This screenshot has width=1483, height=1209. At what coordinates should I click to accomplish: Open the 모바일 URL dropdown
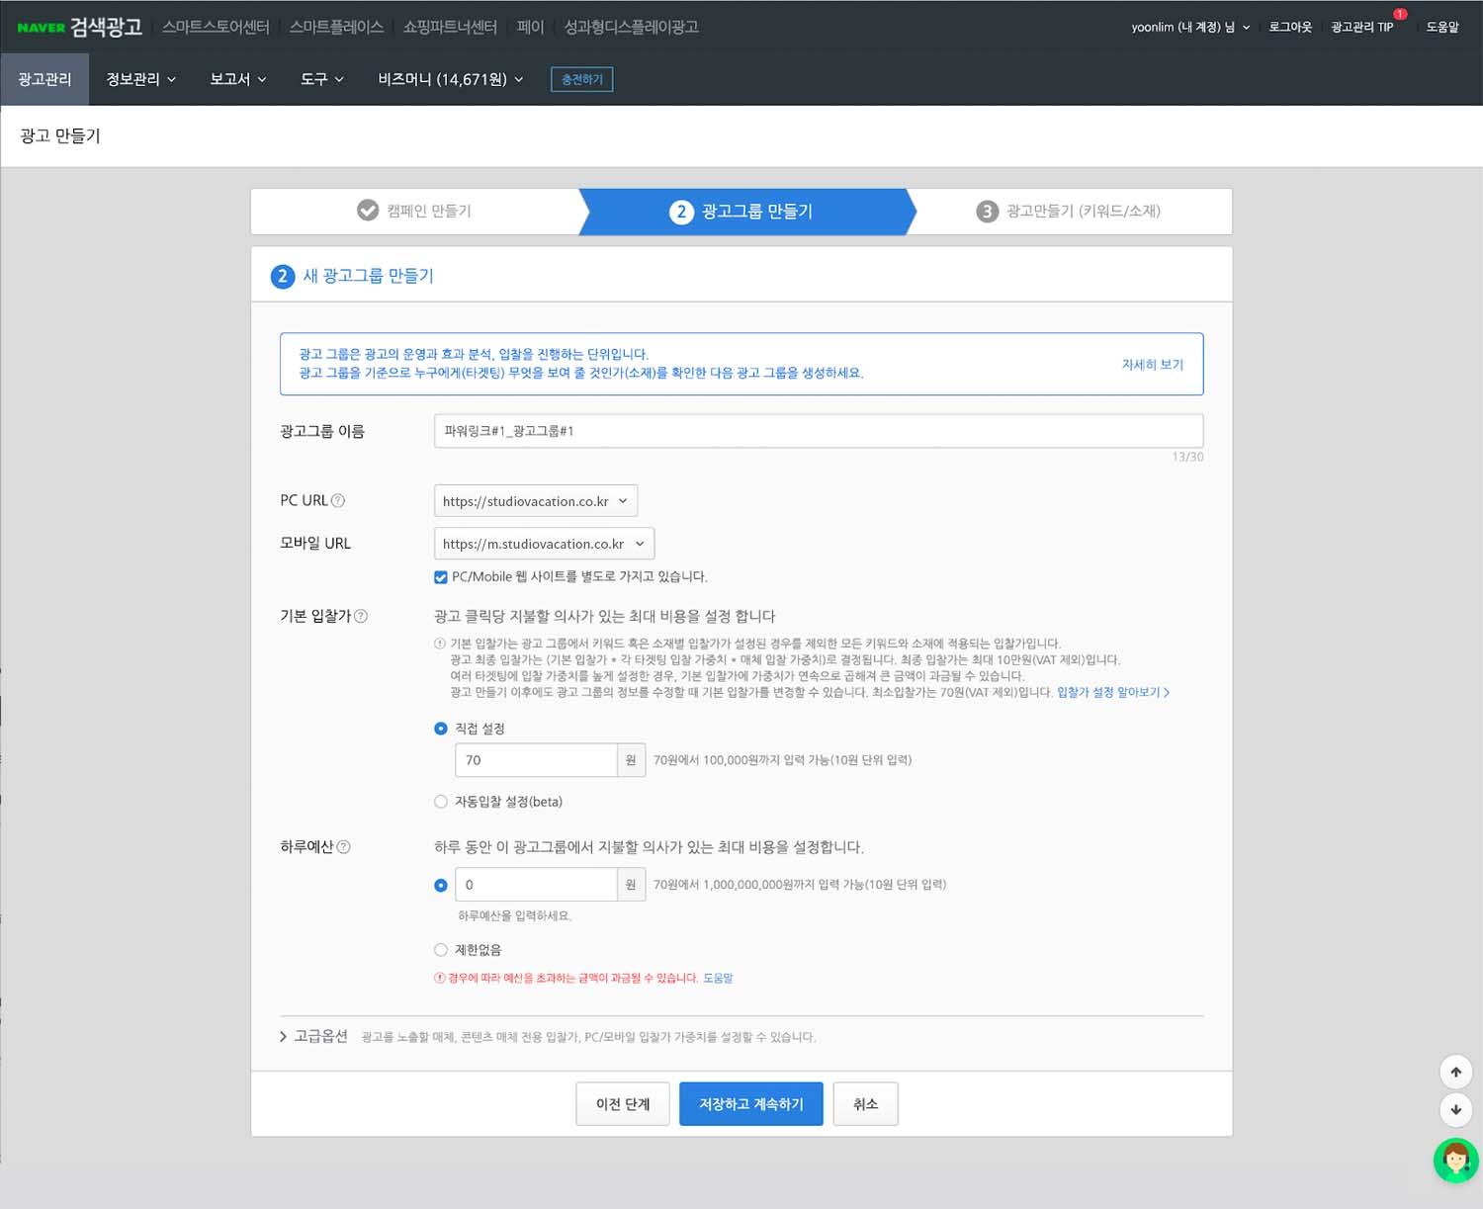point(544,544)
